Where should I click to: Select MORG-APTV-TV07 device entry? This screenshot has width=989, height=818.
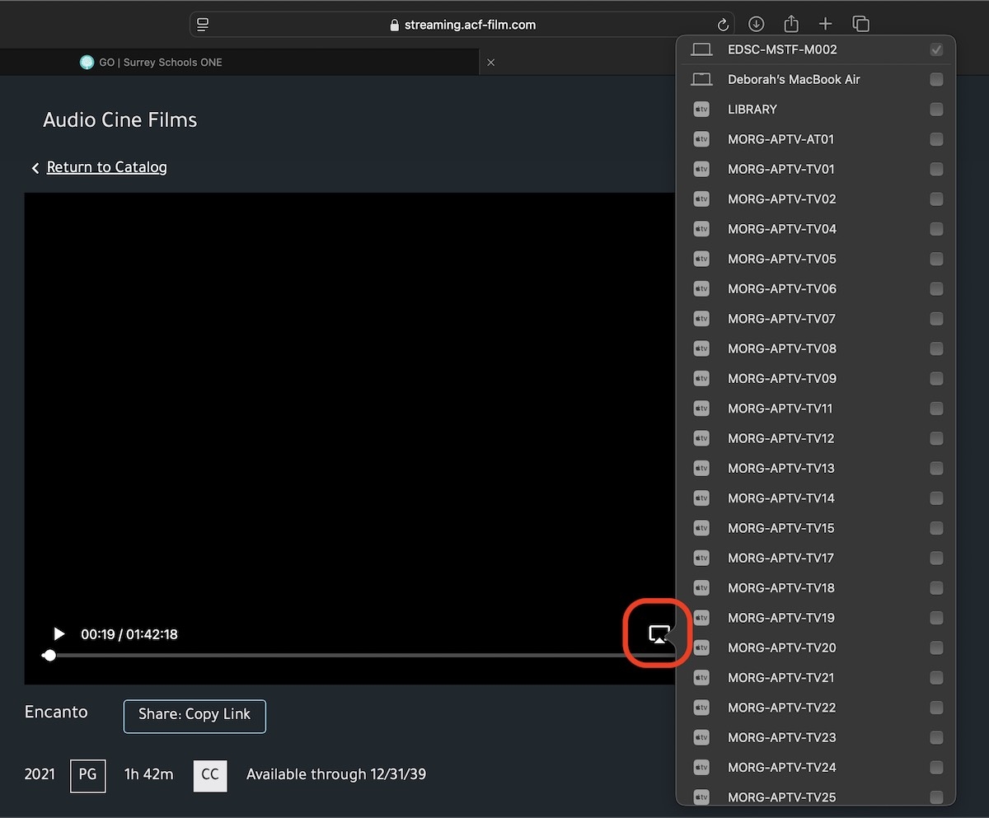click(816, 319)
